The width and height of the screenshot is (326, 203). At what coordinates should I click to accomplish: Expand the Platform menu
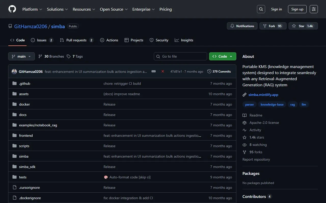coord(32,9)
